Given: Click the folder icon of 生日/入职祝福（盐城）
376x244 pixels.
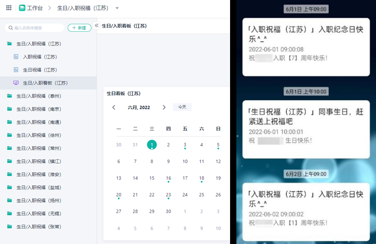Looking at the screenshot, I should [9, 188].
